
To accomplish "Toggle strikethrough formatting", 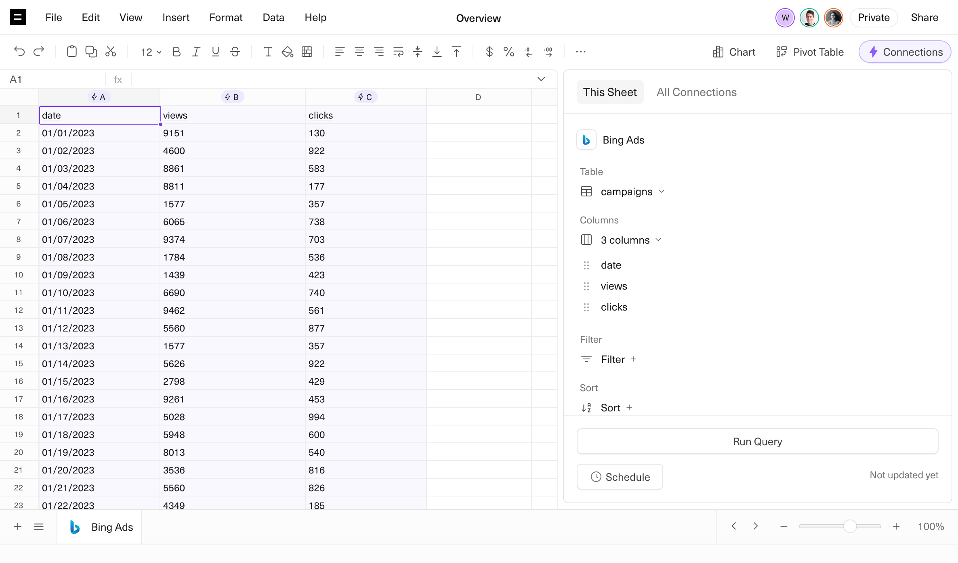I will point(235,52).
